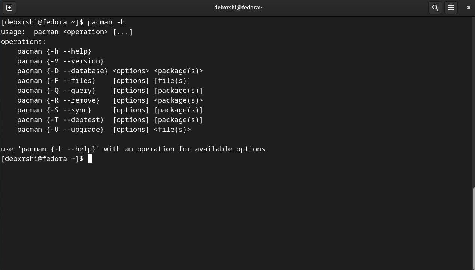The image size is (475, 270).
Task: Click the new tab plus icon
Action: (9, 8)
